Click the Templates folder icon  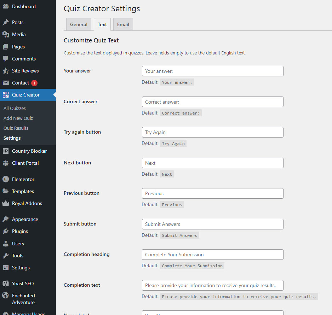6,191
